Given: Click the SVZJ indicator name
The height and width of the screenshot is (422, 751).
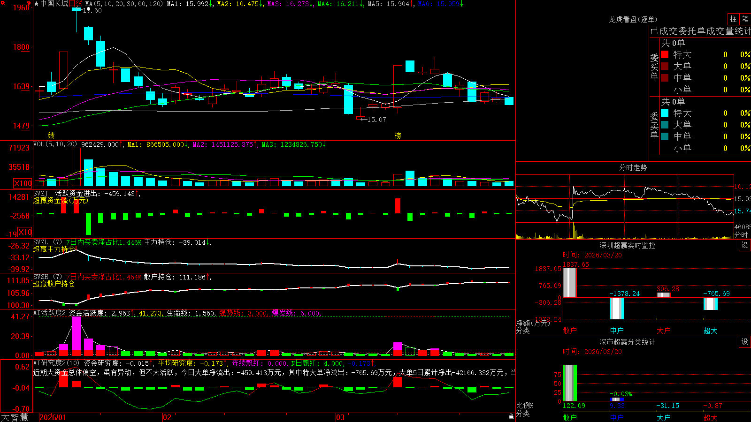Looking at the screenshot, I should click(x=41, y=193).
